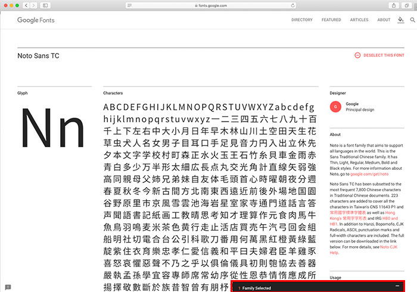
Task: Click the minimize dash on selection drawer
Action: [x=397, y=286]
